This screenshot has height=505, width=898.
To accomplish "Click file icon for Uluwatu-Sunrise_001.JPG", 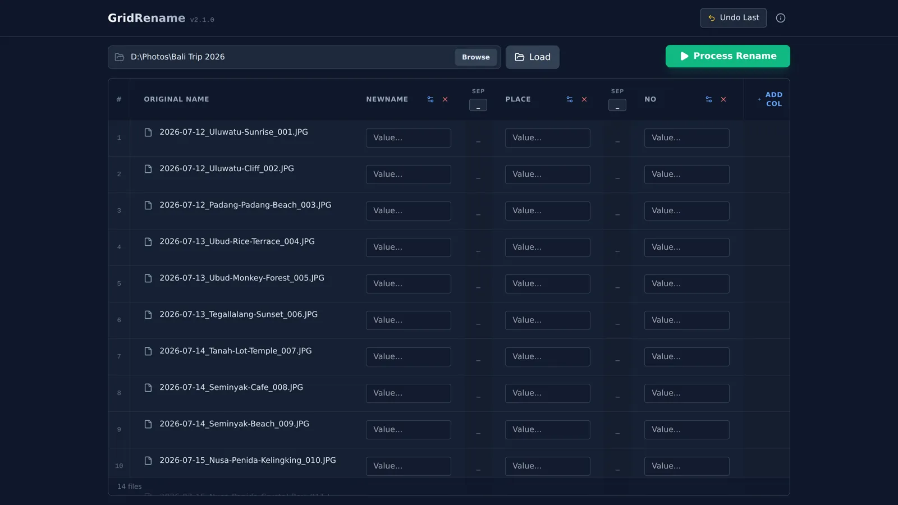I will (x=148, y=132).
